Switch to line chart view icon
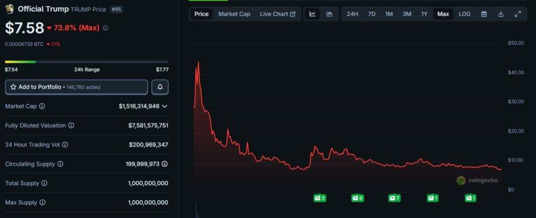This screenshot has width=536, height=218. pos(312,14)
